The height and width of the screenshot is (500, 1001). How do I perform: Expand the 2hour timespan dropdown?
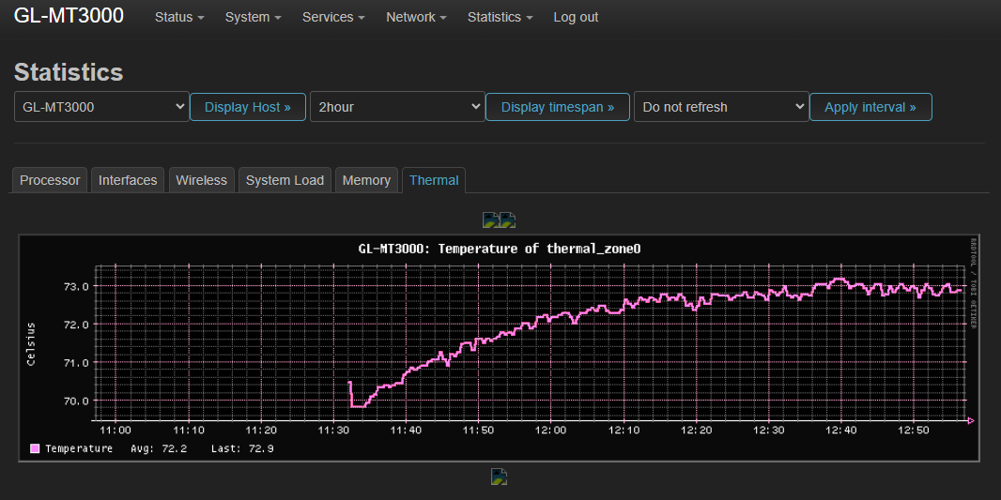click(x=397, y=107)
